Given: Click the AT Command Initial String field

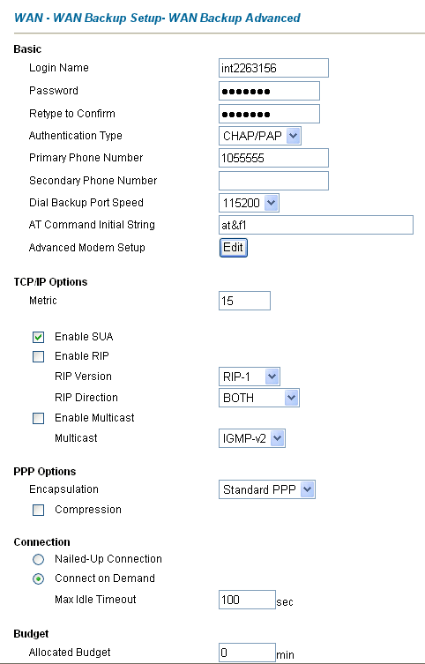Looking at the screenshot, I should click(316, 225).
